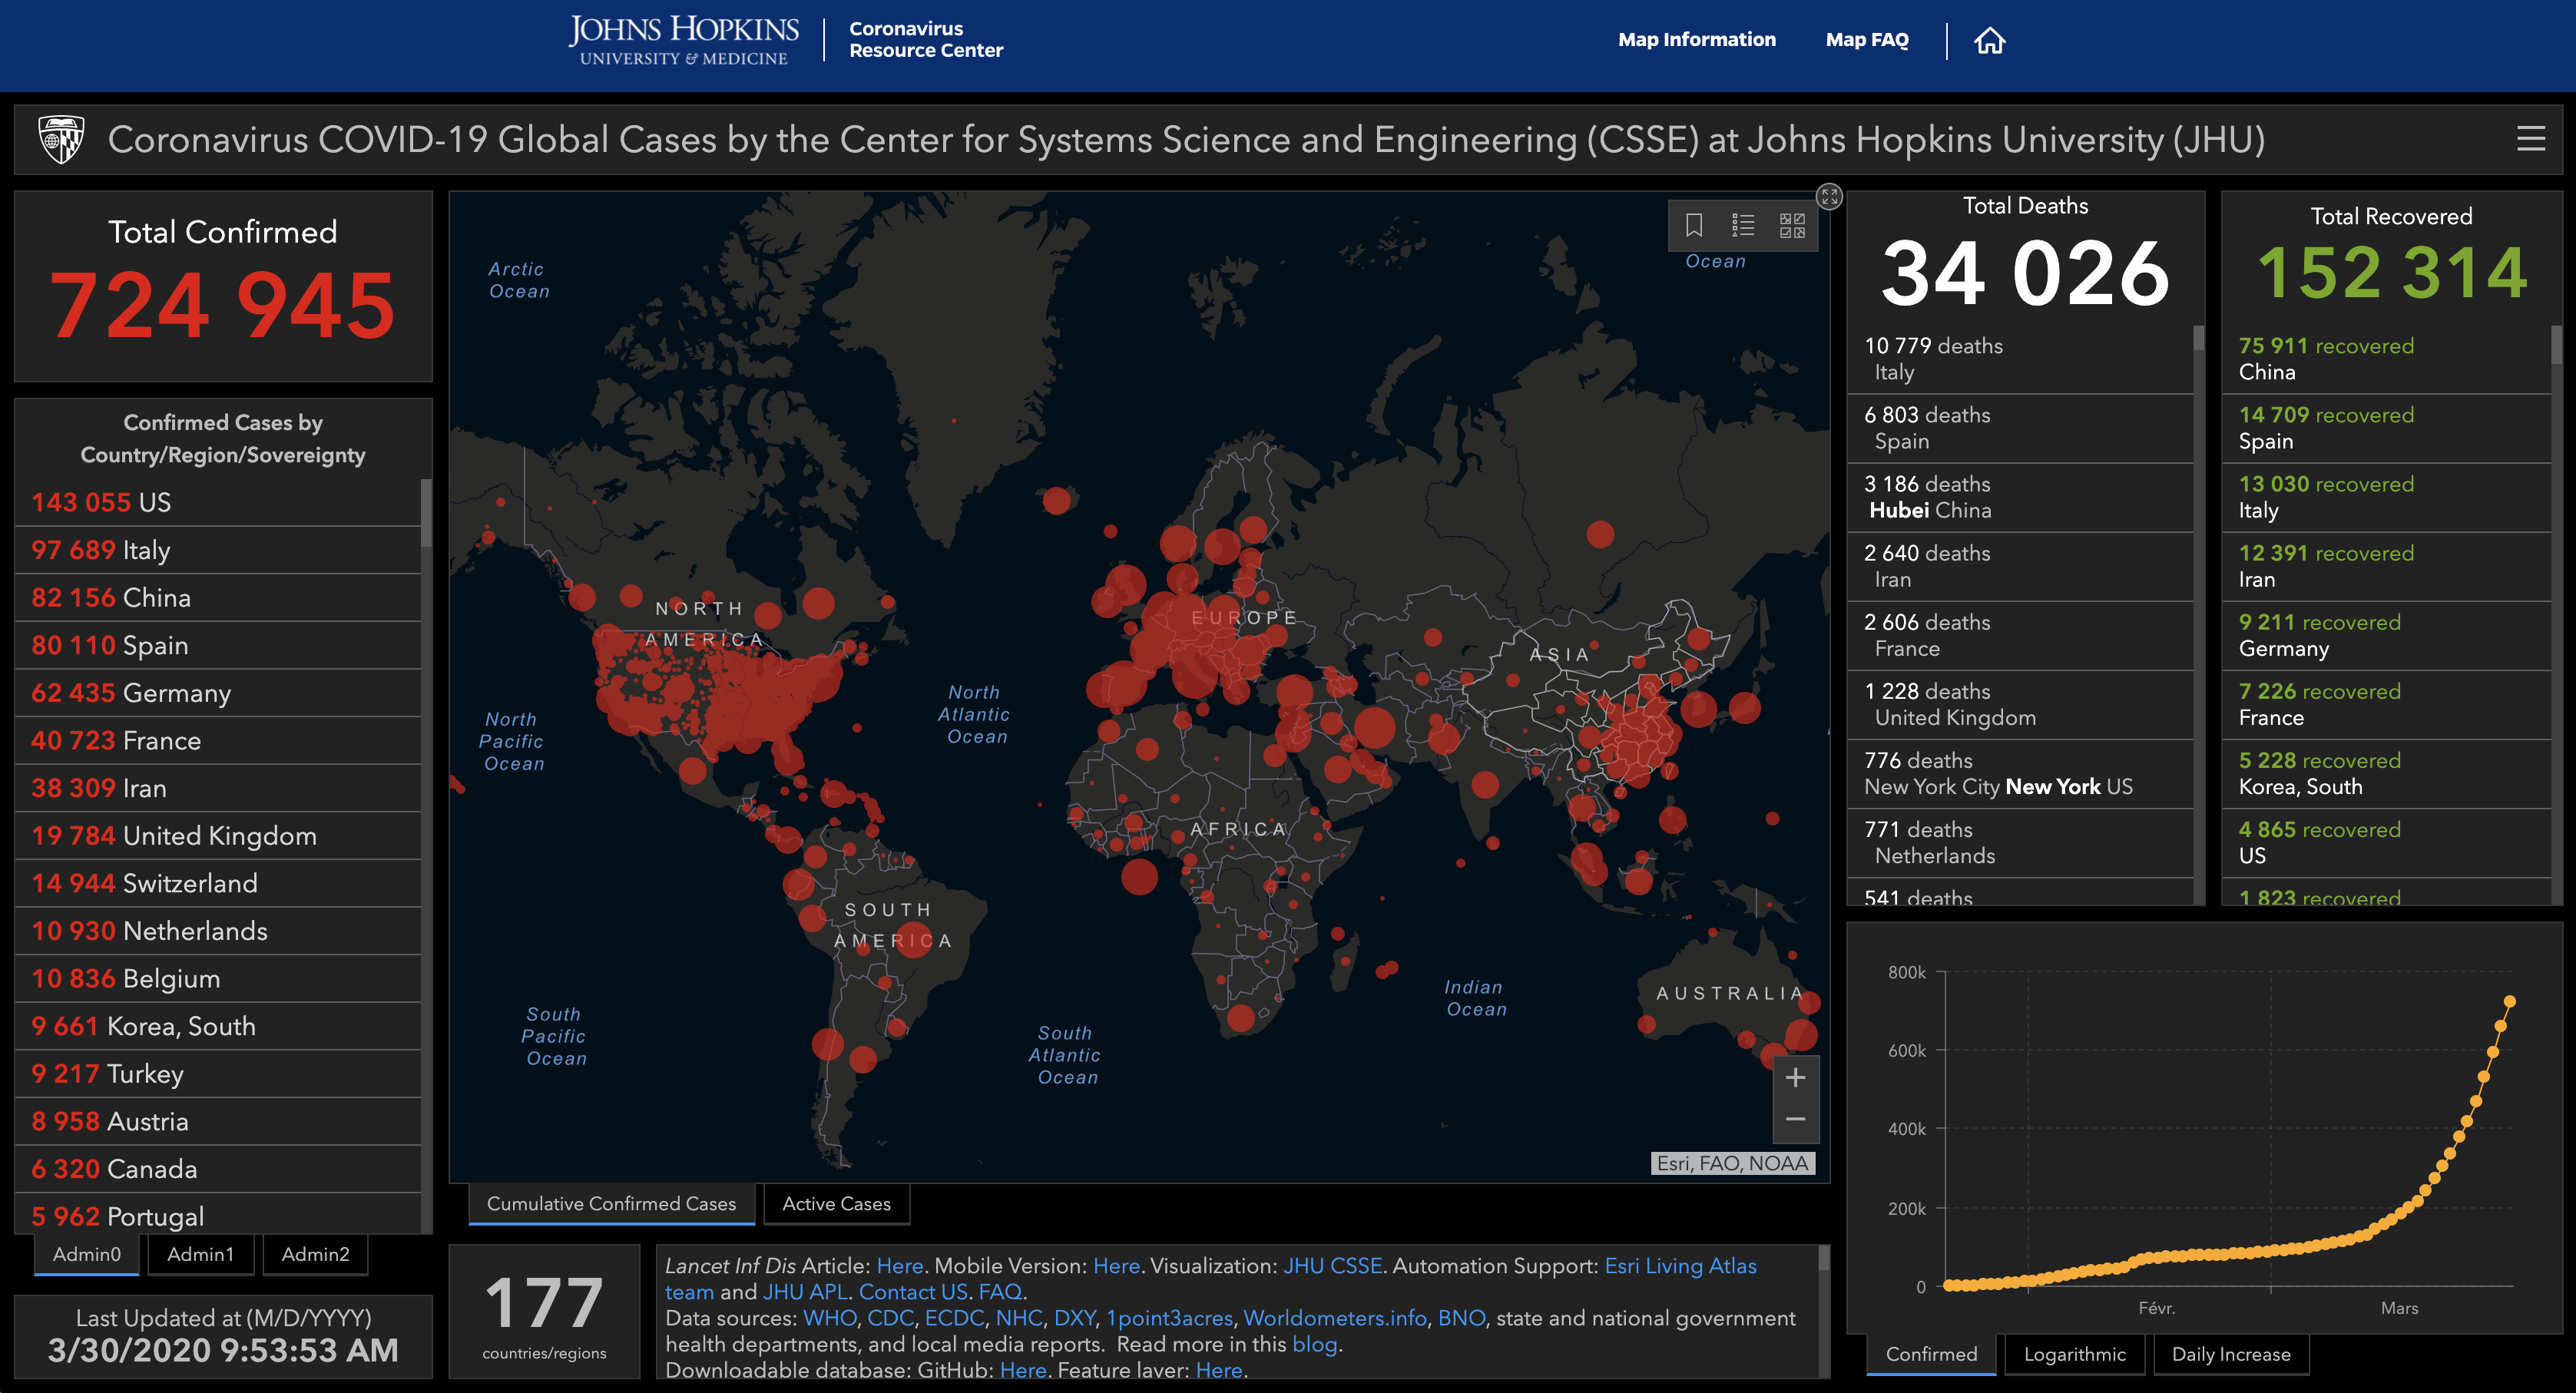Click the last data point on chart

(2509, 1001)
